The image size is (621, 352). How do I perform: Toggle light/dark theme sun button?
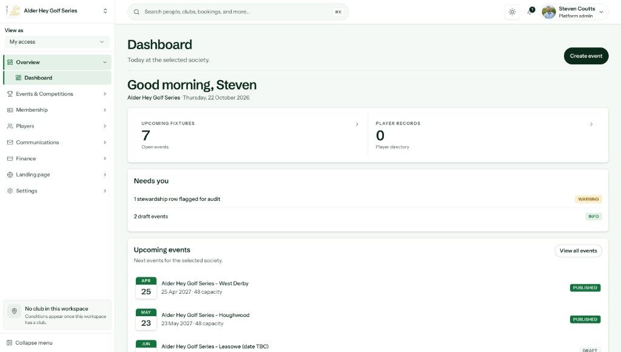(512, 12)
